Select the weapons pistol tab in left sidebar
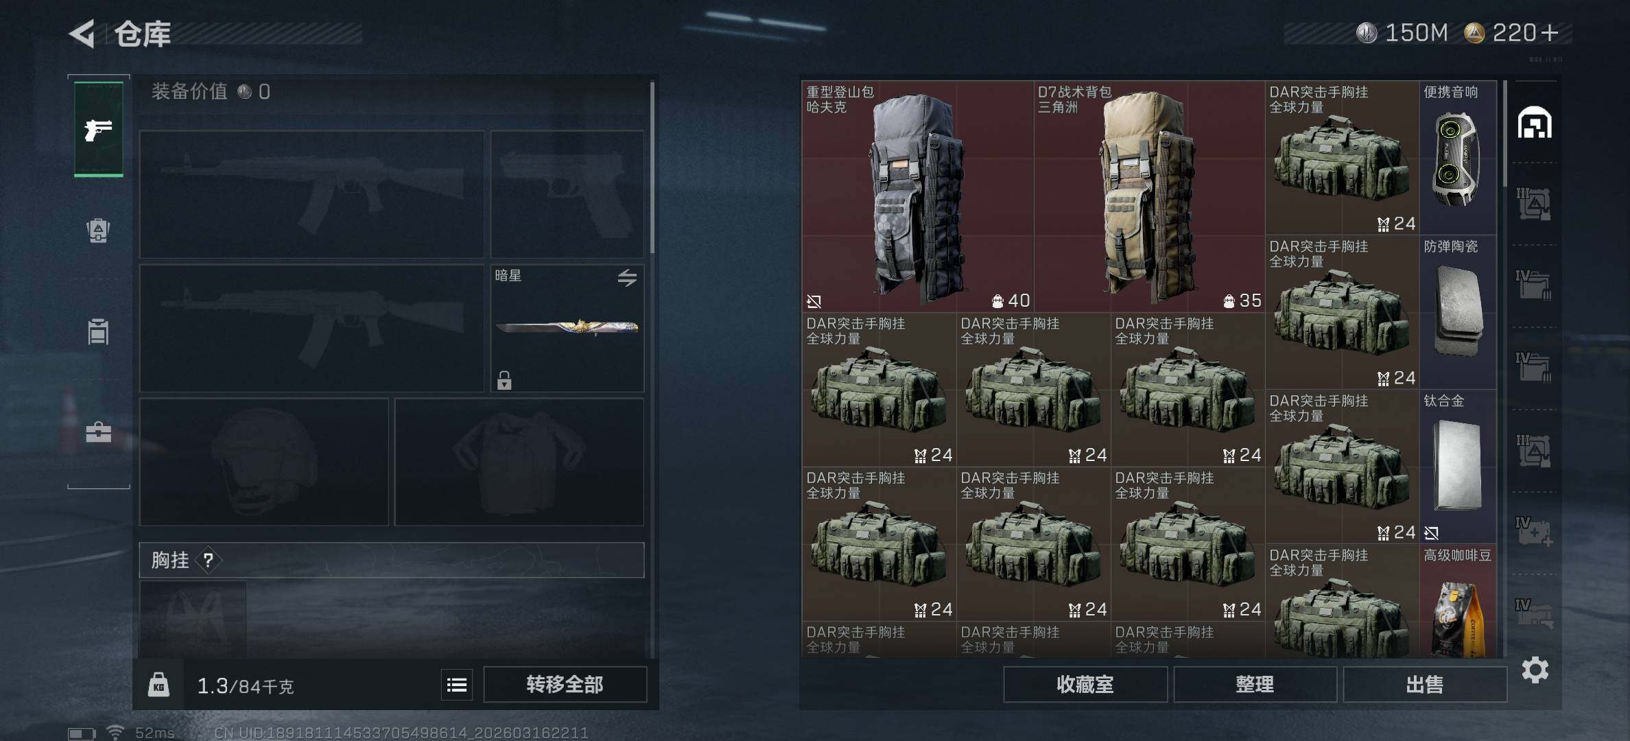Viewport: 1630px width, 741px height. 99,129
